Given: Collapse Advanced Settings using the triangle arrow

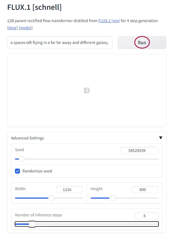Looking at the screenshot, I should point(160,138).
